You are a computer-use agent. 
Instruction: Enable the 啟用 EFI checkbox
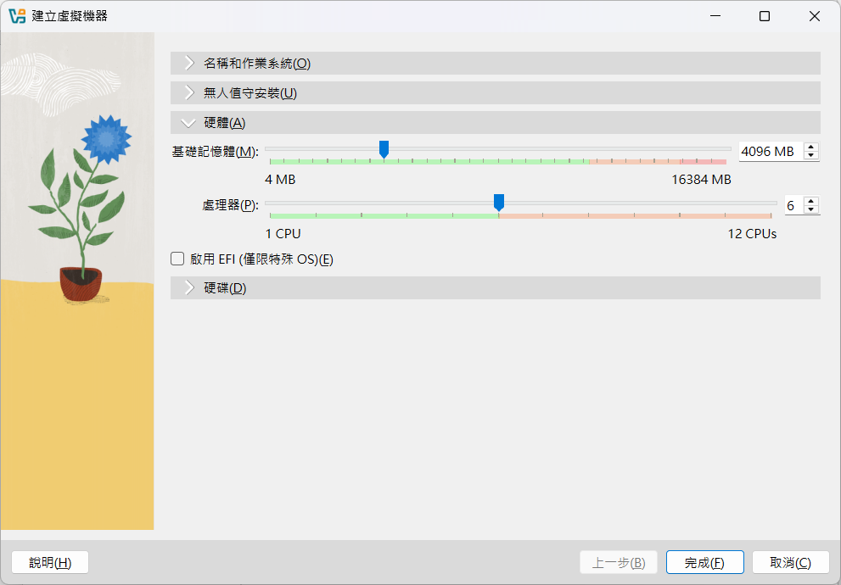tap(177, 259)
